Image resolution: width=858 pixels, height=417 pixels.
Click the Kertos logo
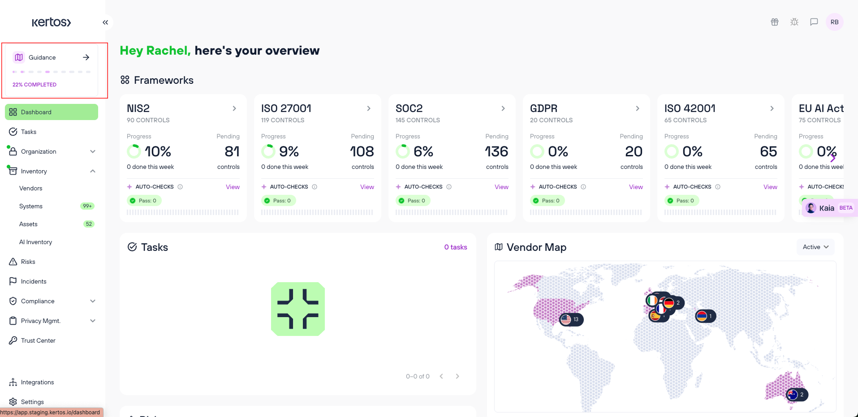(x=51, y=22)
